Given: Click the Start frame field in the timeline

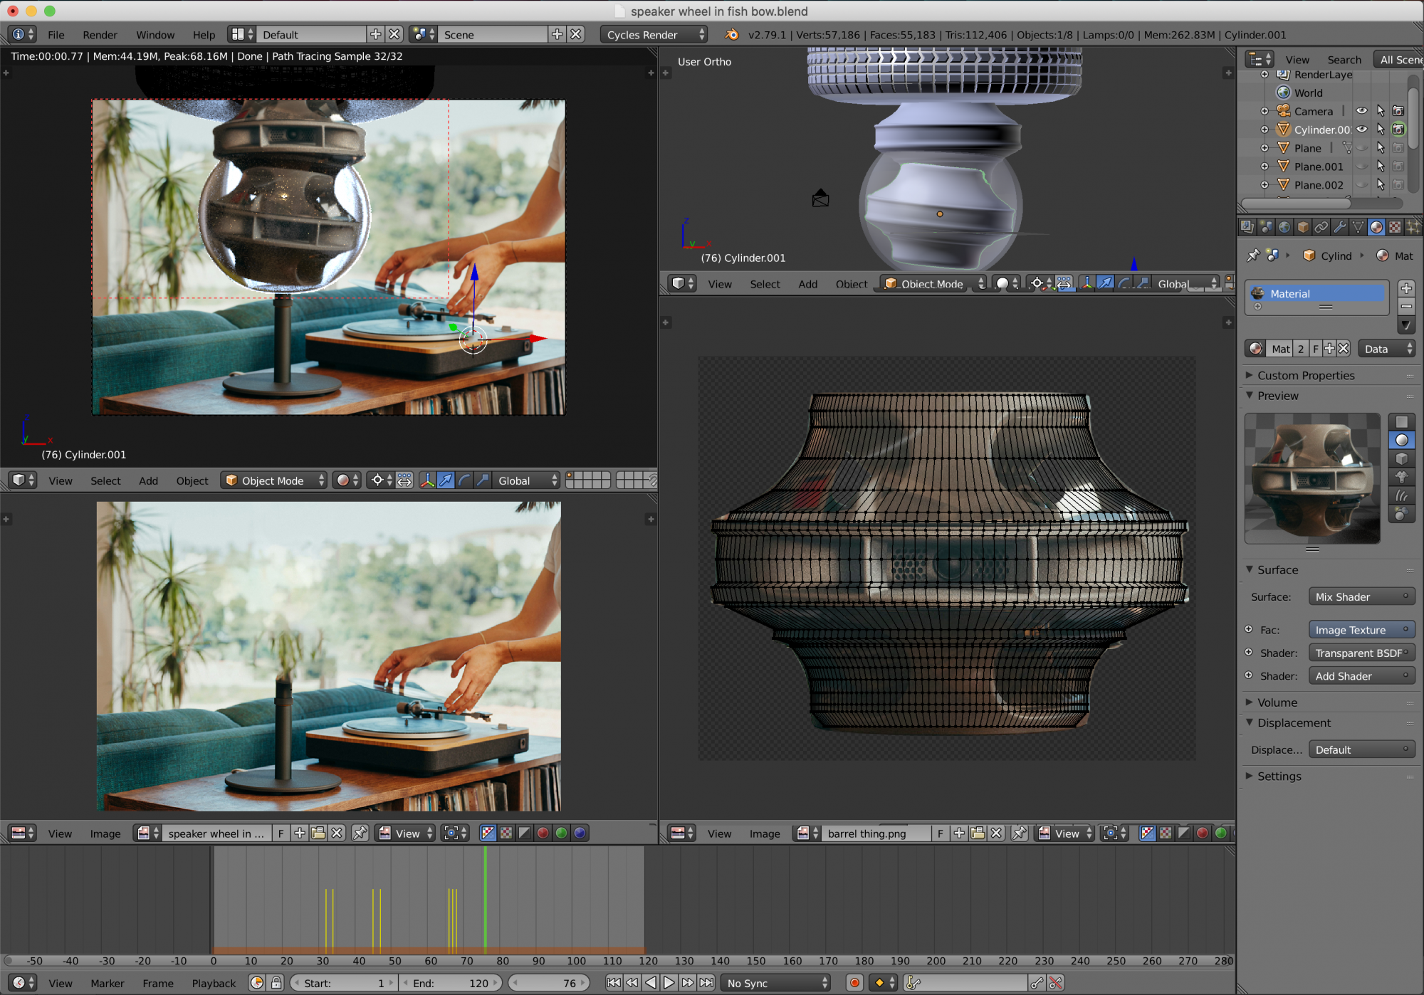Looking at the screenshot, I should (x=345, y=983).
